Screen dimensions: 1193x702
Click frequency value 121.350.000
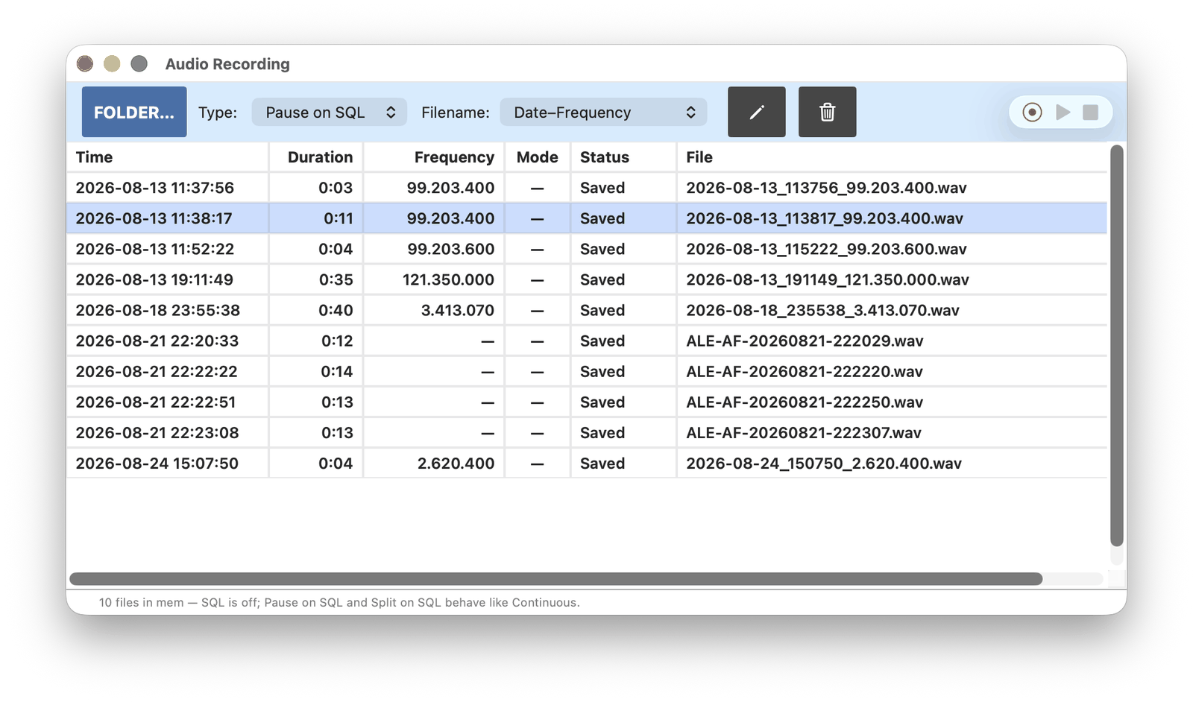[448, 279]
